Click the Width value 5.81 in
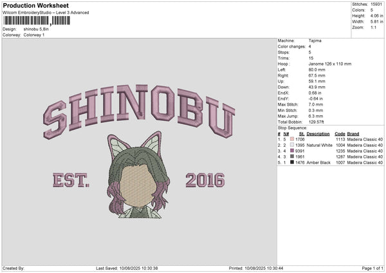386x273 pixels. pos(376,22)
